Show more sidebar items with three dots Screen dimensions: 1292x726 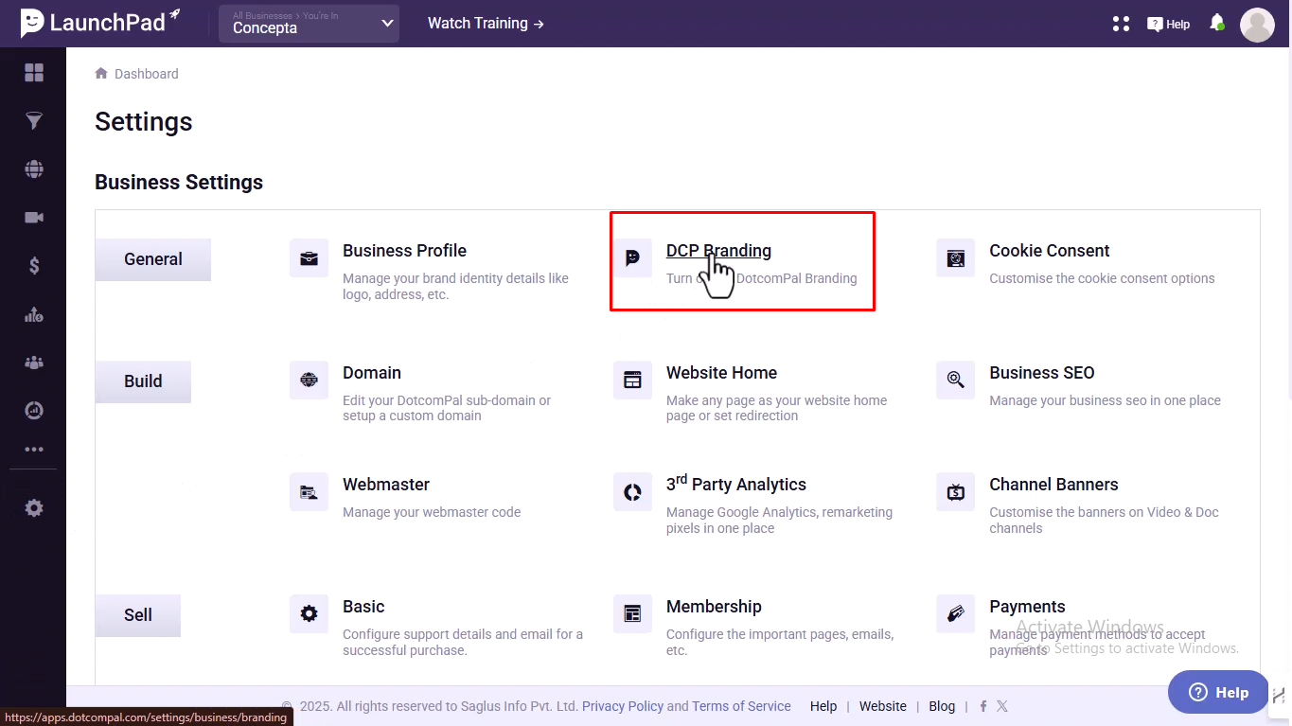[x=34, y=450]
